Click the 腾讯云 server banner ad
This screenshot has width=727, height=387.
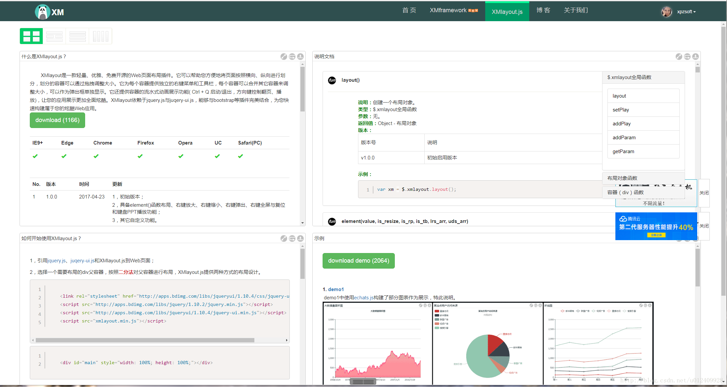click(x=656, y=226)
